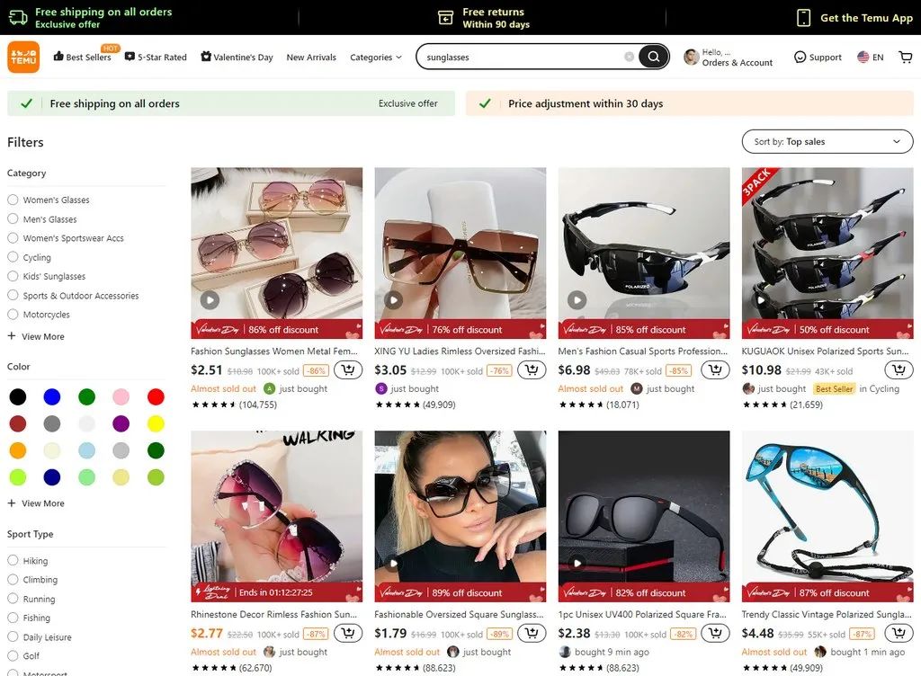
Task: Add the $2.51 Fashion Sunglasses to cart
Action: coord(348,370)
